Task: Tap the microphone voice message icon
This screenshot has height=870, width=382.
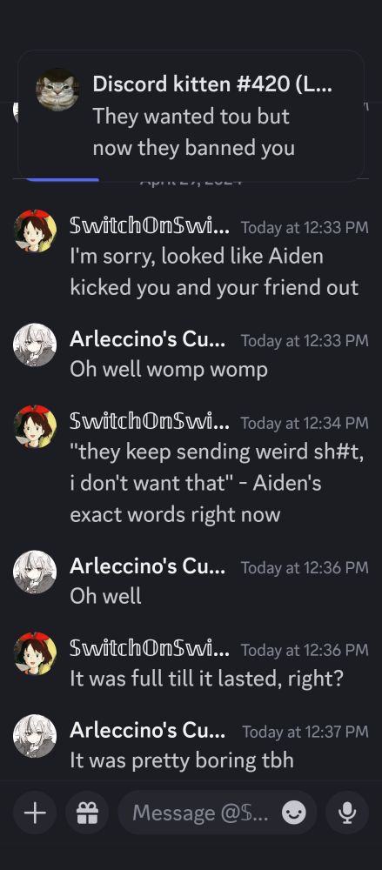Action: [x=347, y=813]
